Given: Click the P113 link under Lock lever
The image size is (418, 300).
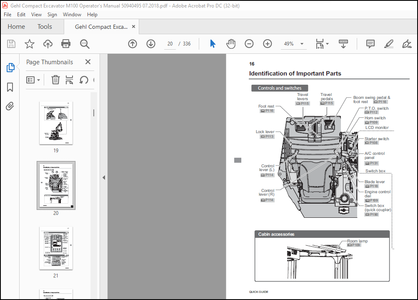Looking at the screenshot, I should (267, 136).
